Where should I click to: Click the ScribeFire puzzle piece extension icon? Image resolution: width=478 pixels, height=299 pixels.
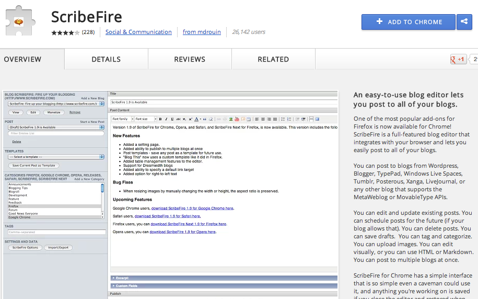pos(20,21)
